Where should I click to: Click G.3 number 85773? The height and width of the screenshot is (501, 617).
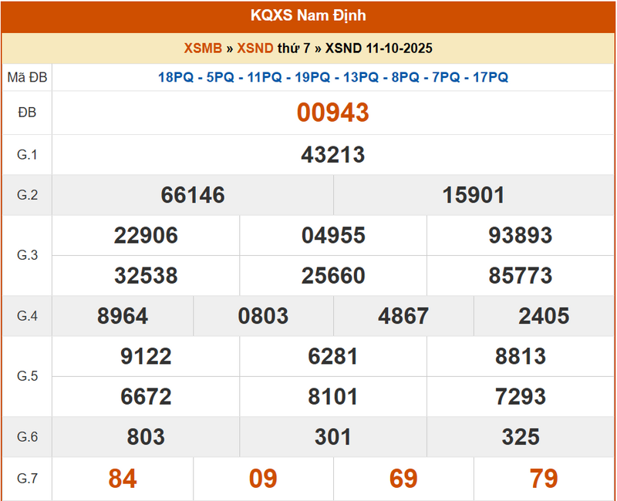coord(521,275)
